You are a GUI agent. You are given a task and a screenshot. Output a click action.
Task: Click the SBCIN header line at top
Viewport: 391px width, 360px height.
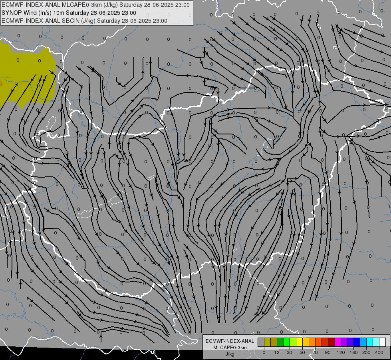point(84,21)
